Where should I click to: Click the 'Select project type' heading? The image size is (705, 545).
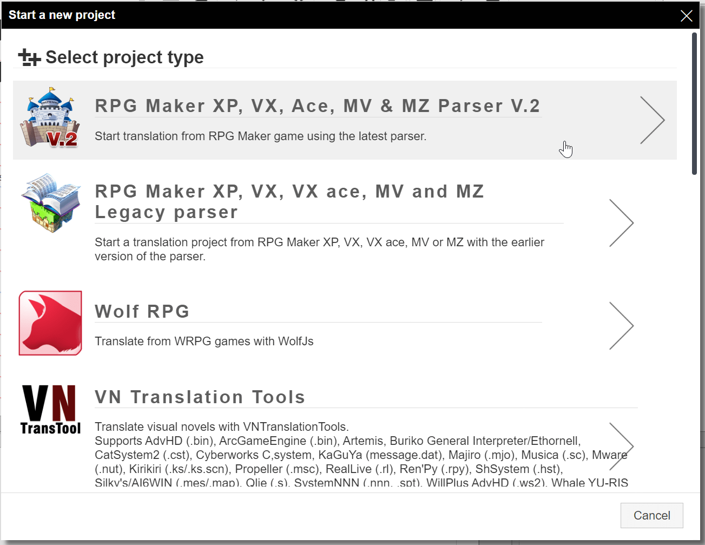pos(124,57)
